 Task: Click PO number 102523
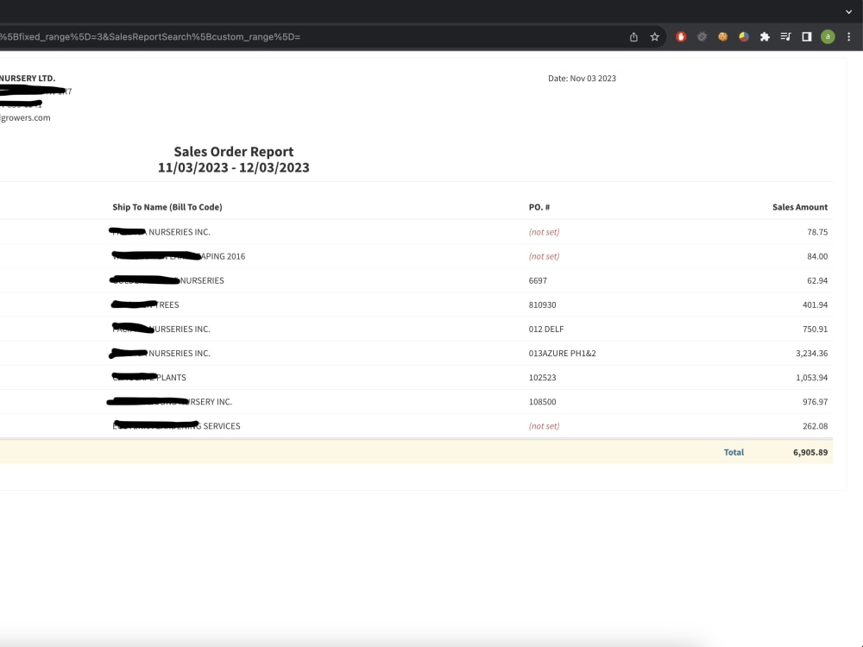coord(542,378)
